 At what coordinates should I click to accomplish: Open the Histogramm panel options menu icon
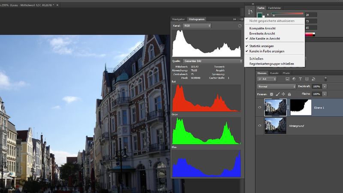241,19
